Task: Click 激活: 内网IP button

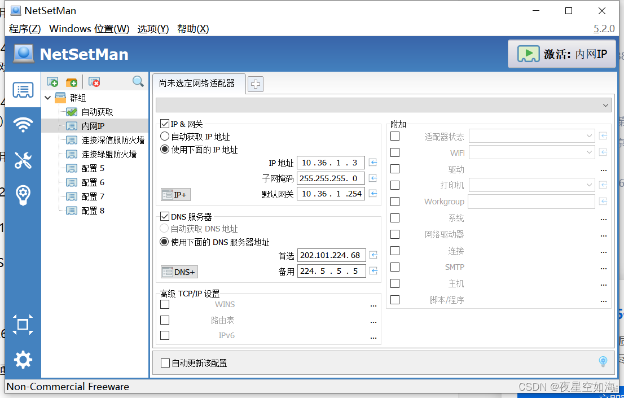Action: pyautogui.click(x=562, y=54)
